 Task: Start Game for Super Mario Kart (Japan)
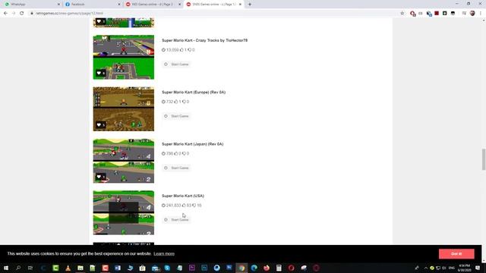[x=176, y=168]
